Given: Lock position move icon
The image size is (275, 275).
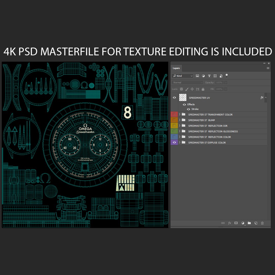Looking at the screenshot, I should (x=192, y=89).
